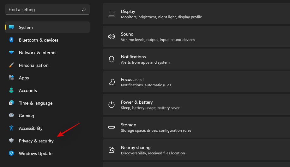The width and height of the screenshot is (290, 167).
Task: Click the Accessibility figure icon
Action: [11, 128]
